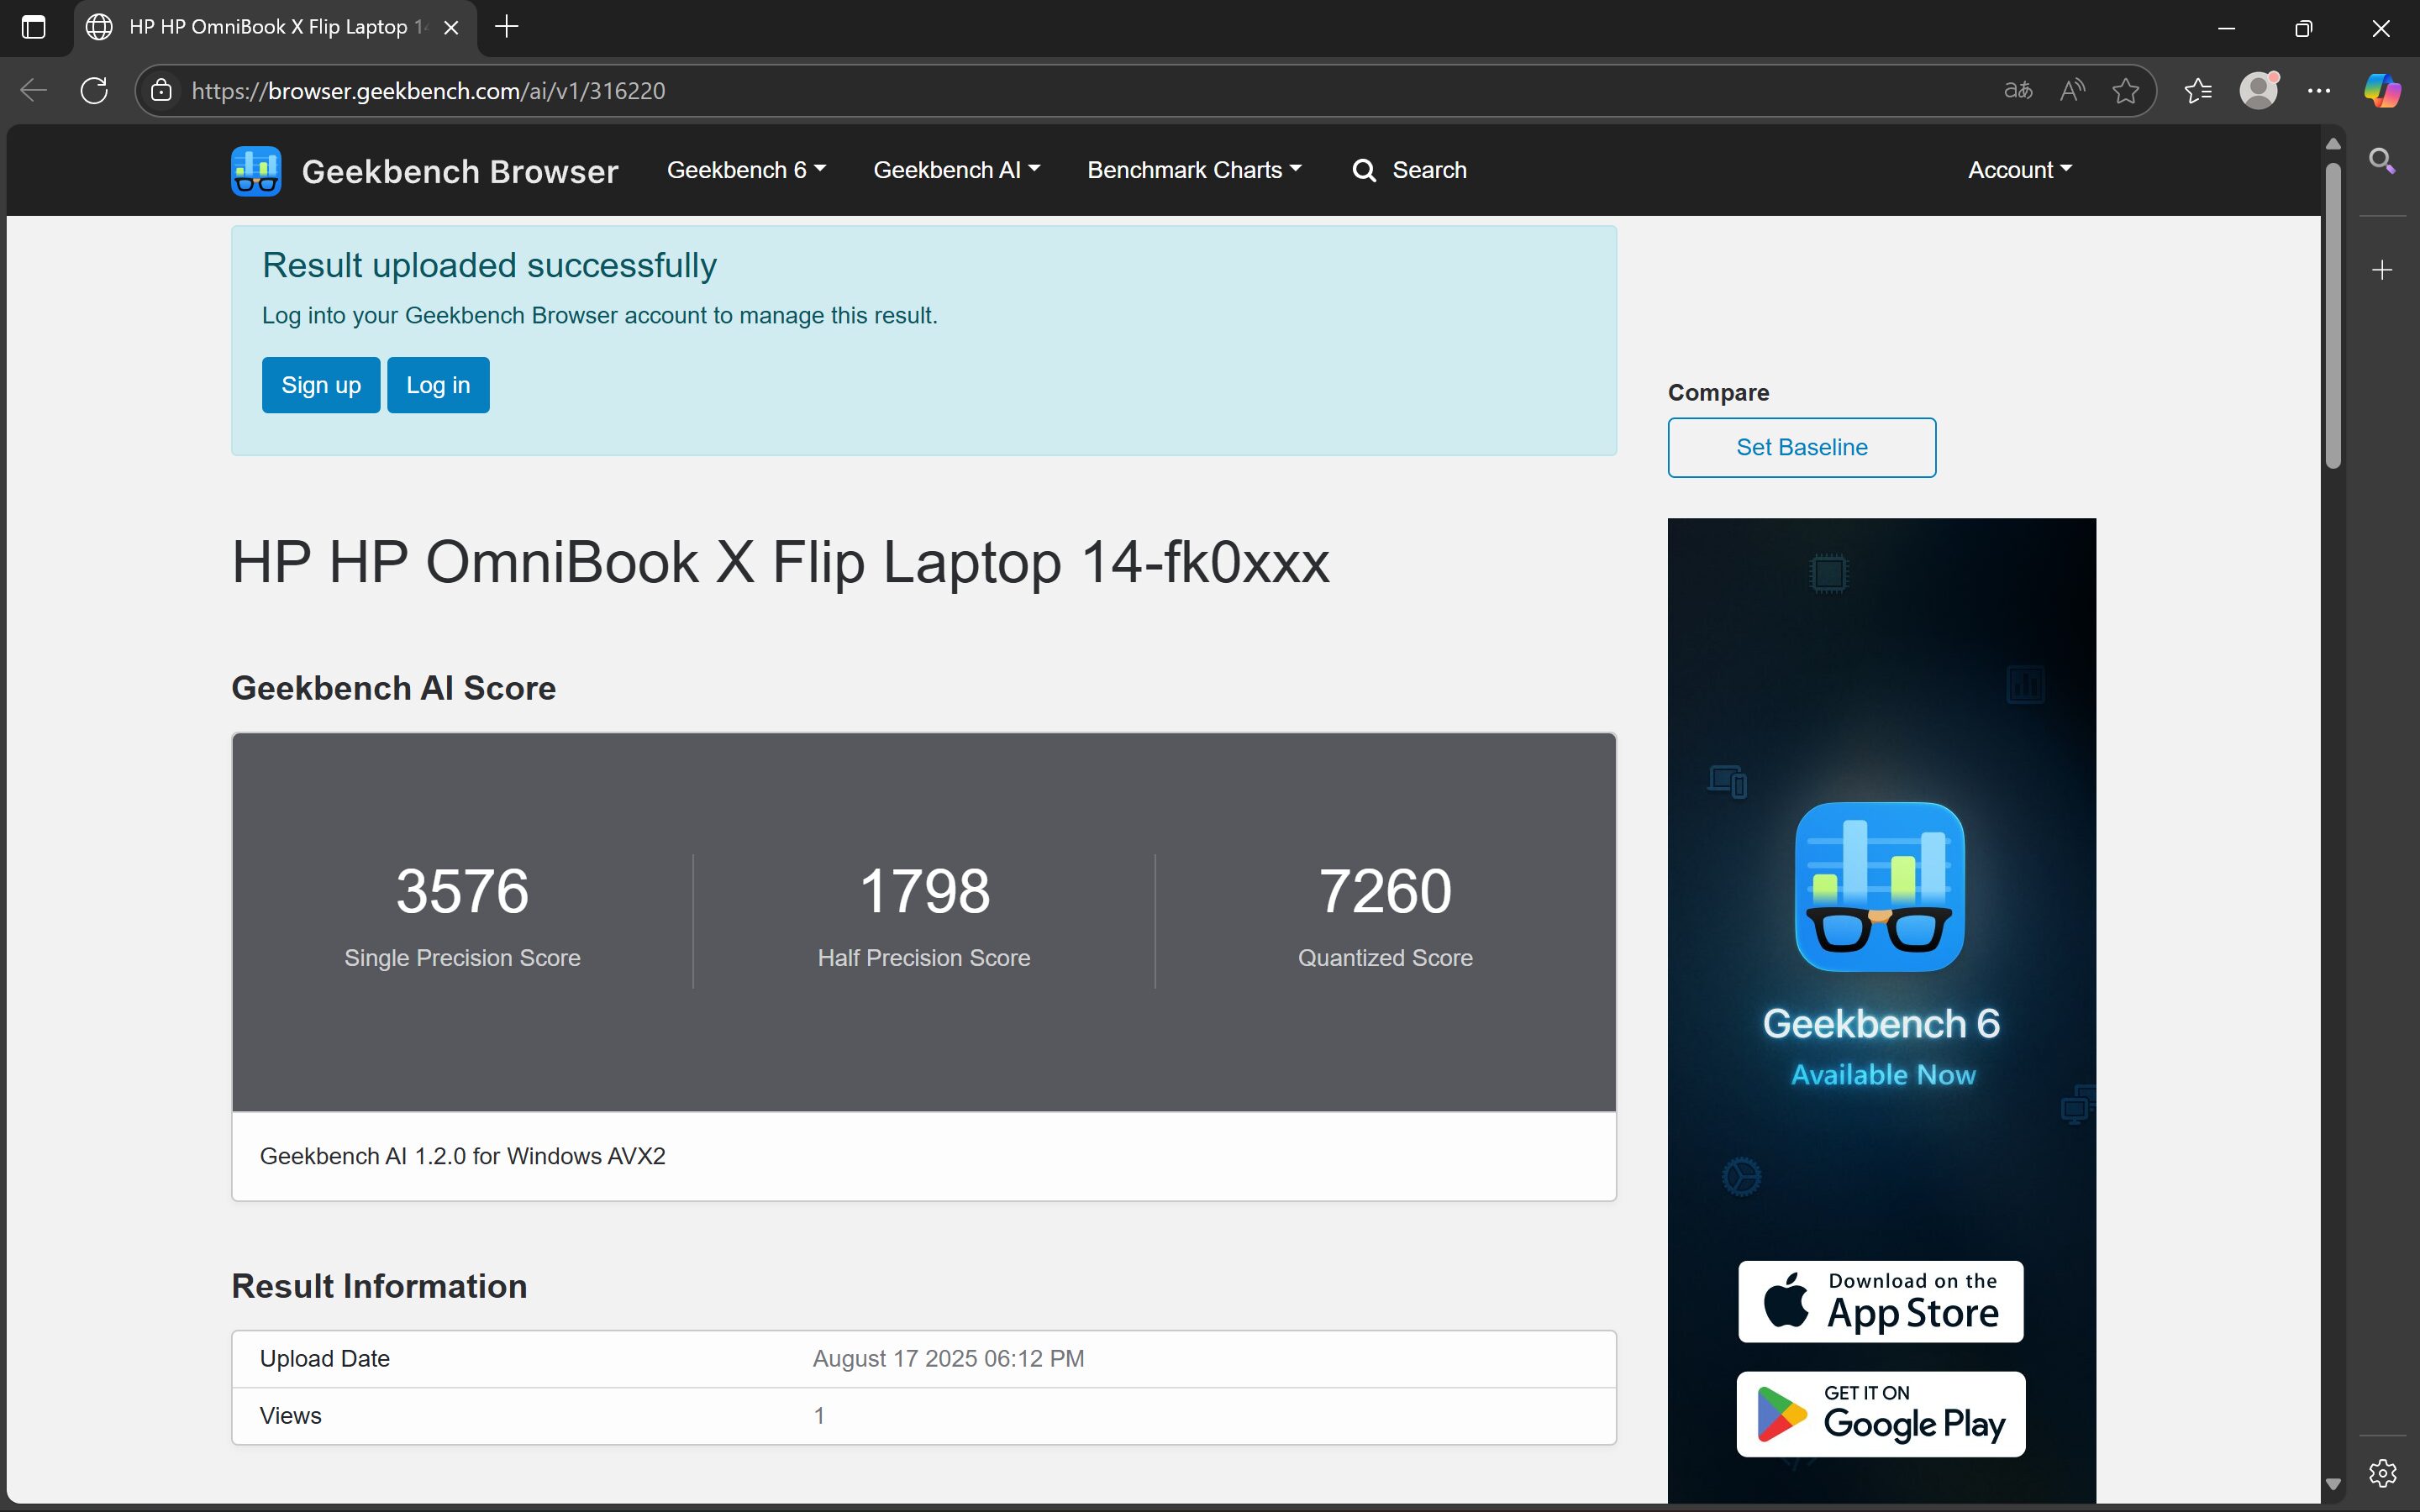The height and width of the screenshot is (1512, 2420).
Task: Click Get it on Google Play badge
Action: point(1880,1414)
